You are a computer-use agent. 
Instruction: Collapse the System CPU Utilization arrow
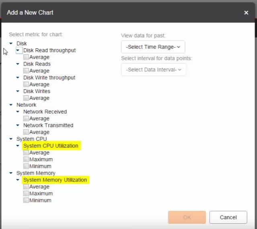point(18,146)
